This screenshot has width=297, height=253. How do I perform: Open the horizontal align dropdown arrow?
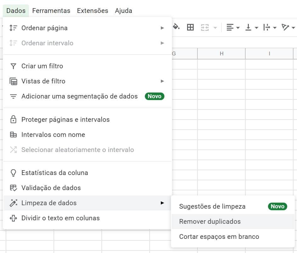coord(238,28)
